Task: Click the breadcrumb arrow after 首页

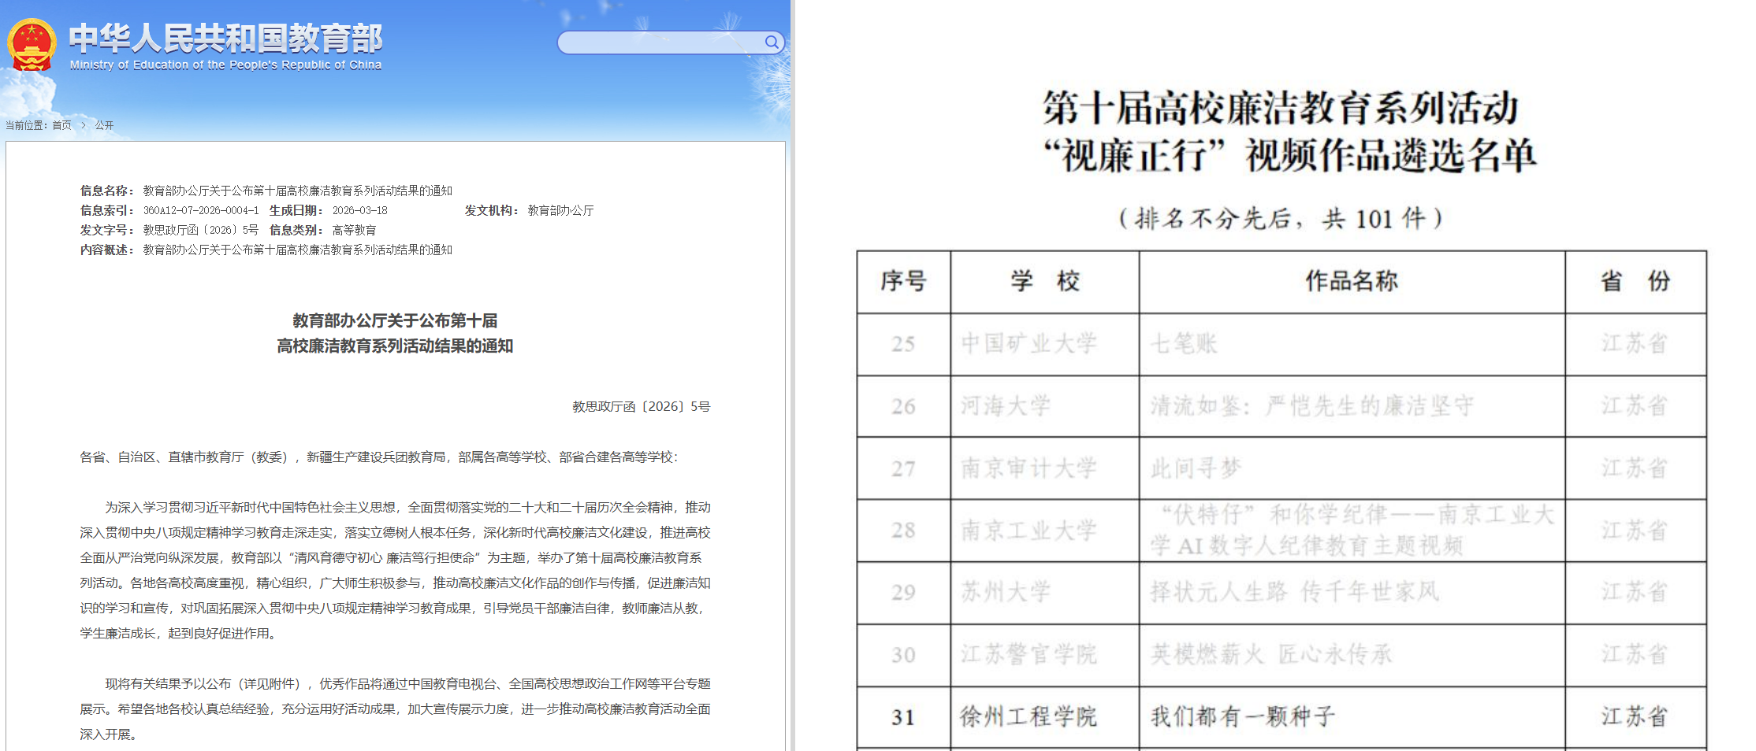Action: click(x=84, y=125)
